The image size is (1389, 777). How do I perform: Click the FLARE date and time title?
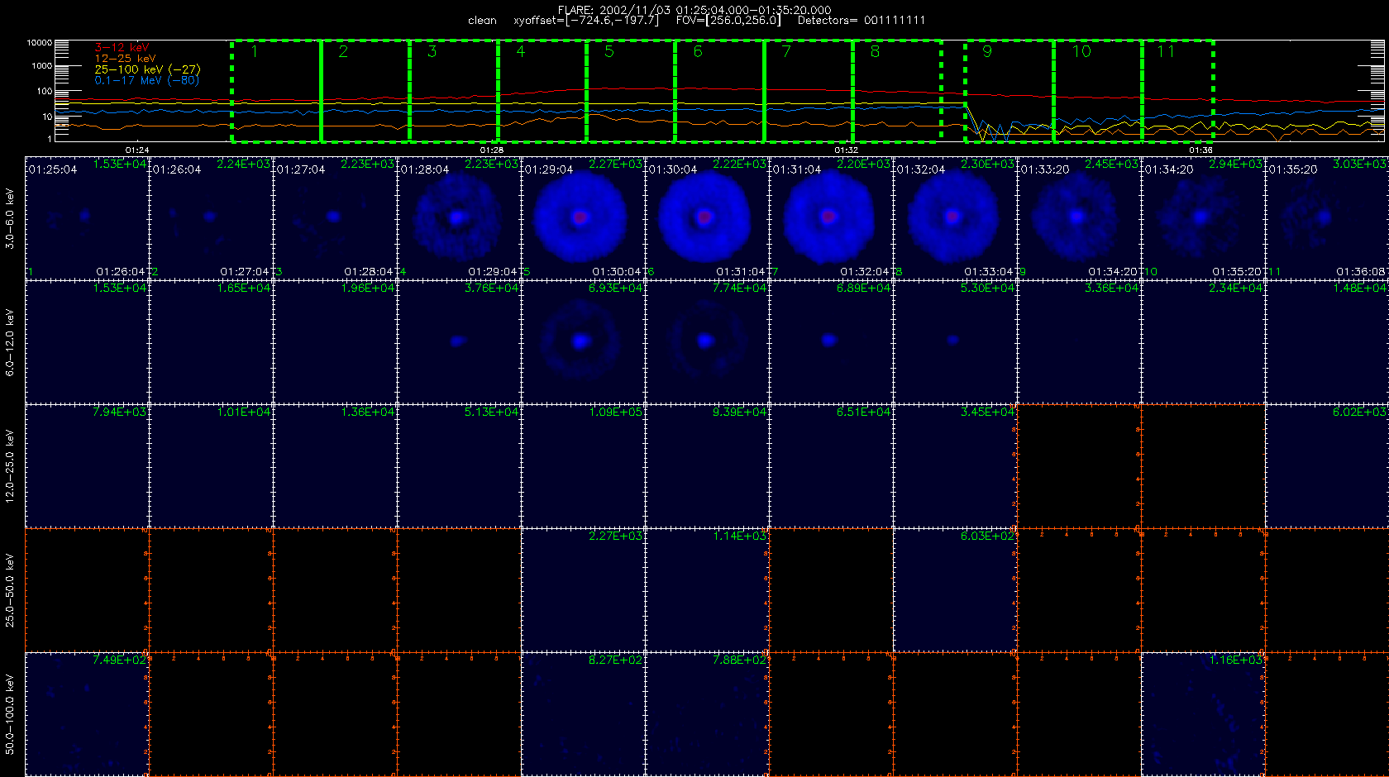694,10
